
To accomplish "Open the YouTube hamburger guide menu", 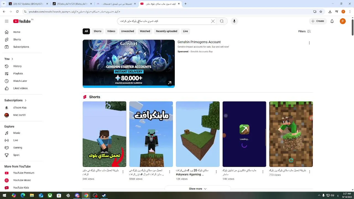I will click(7, 21).
